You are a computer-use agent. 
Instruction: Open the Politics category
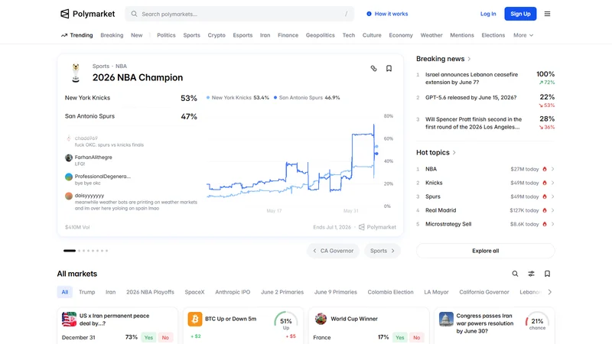[x=166, y=35]
